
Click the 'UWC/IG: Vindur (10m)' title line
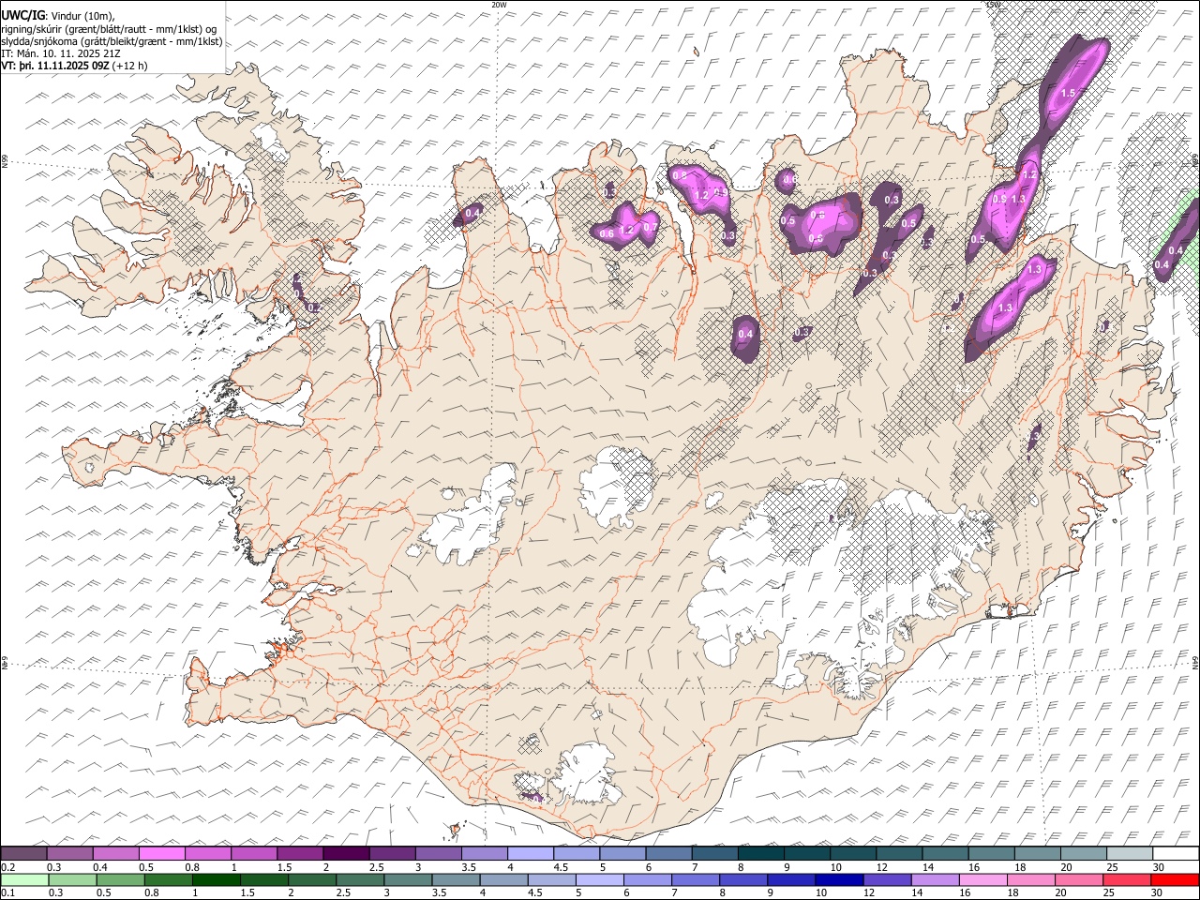[58, 15]
